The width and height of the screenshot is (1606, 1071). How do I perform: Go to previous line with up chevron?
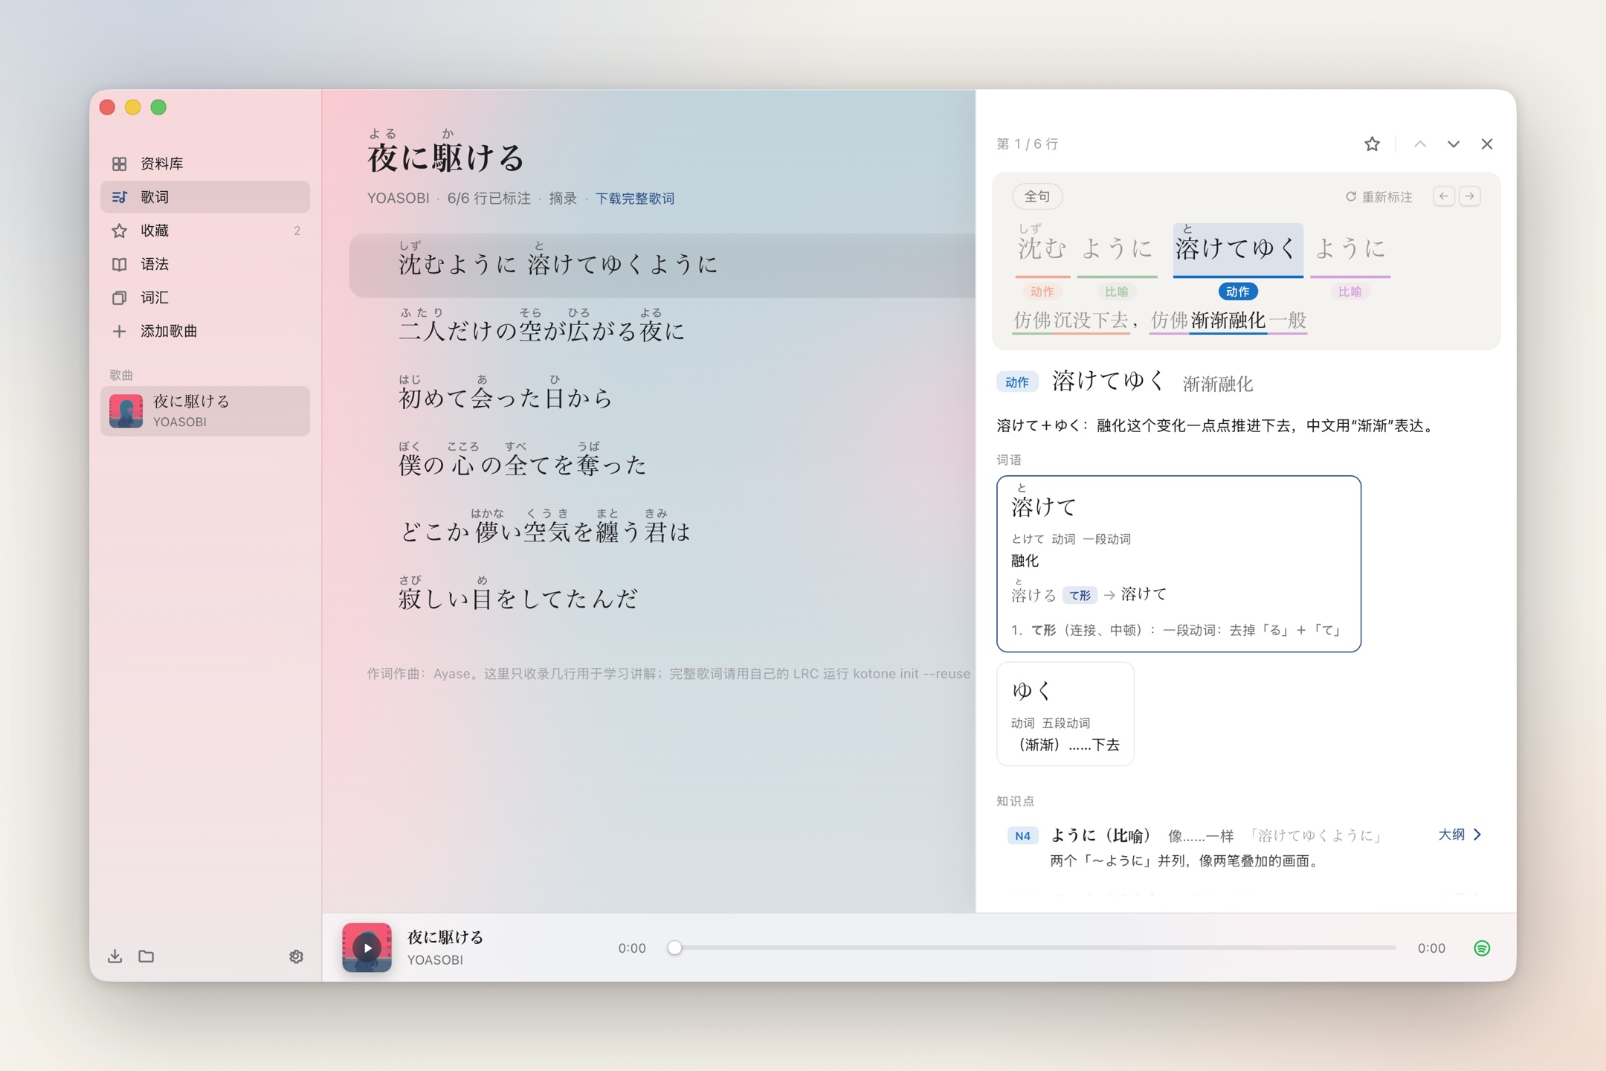1420,144
